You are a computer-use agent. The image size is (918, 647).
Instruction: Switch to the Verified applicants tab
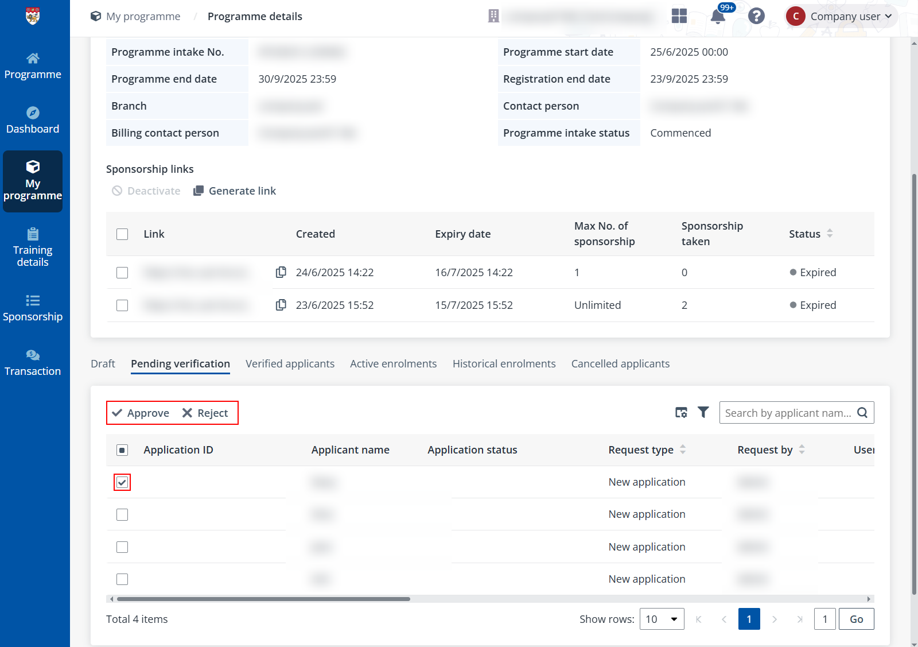pos(290,363)
